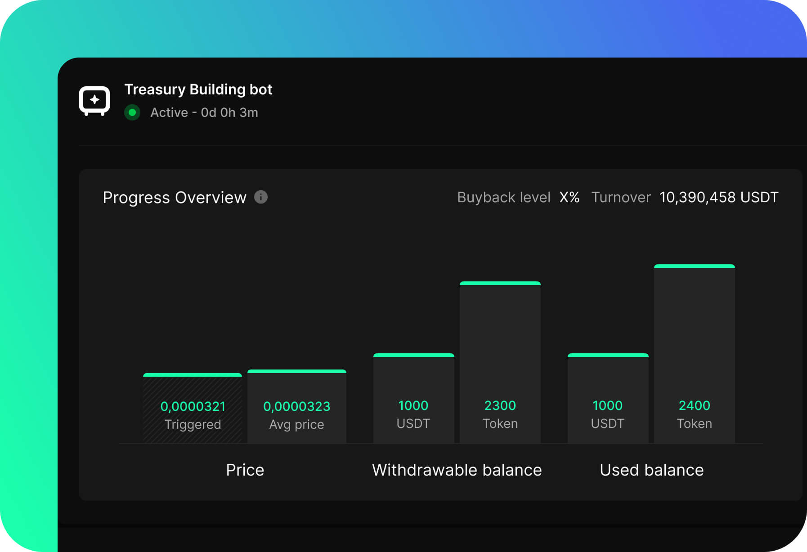Click the Used balance category label
Viewport: 807px width, 552px height.
(x=651, y=470)
